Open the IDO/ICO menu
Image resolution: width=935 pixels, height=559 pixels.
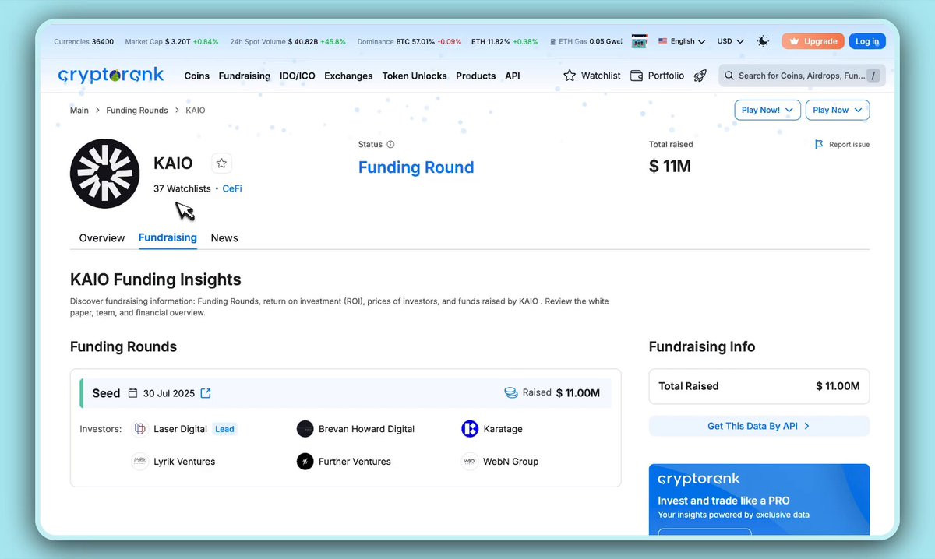point(298,76)
